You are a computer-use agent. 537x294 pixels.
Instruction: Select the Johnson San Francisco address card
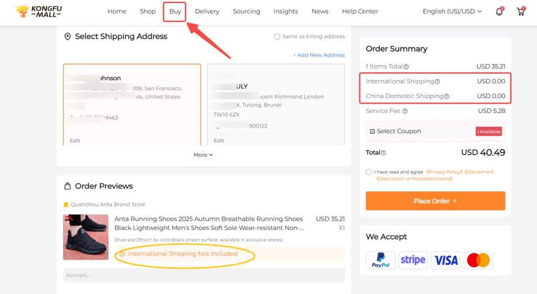(x=132, y=105)
